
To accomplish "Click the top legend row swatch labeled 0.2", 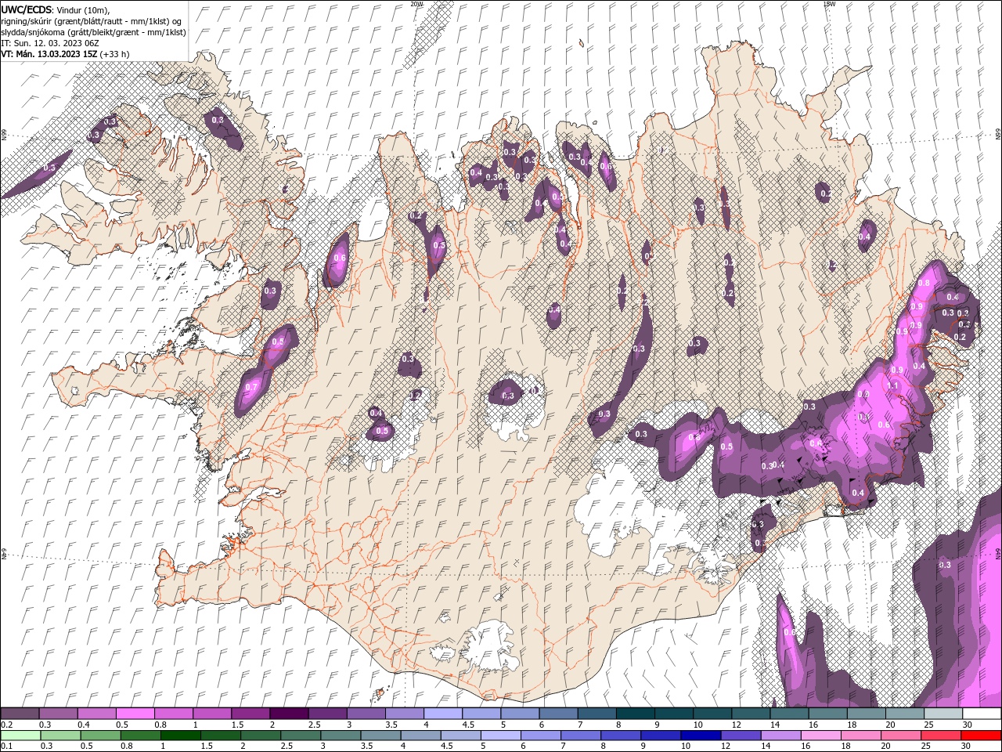I will [x=20, y=714].
